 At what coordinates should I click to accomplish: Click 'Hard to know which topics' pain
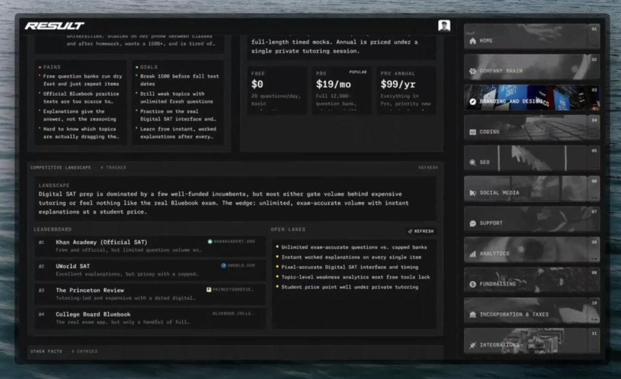79,133
